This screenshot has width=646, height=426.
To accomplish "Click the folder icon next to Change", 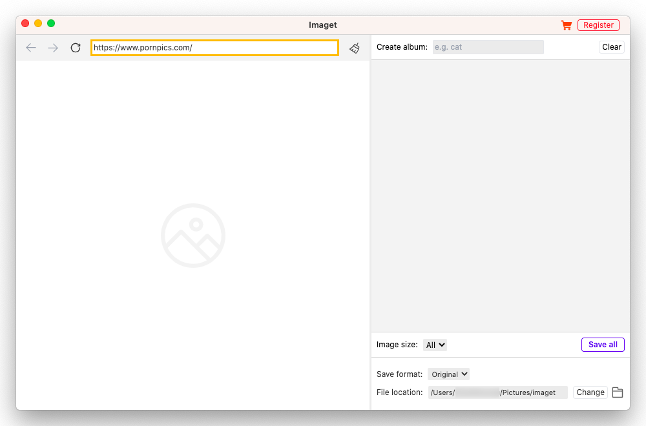I will click(x=617, y=392).
